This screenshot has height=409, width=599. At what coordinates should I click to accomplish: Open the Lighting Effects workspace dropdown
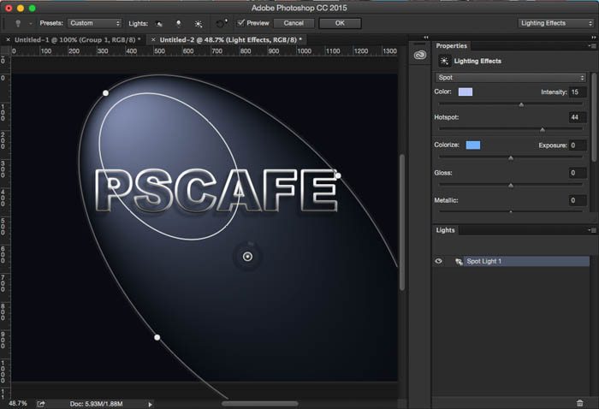click(x=556, y=23)
